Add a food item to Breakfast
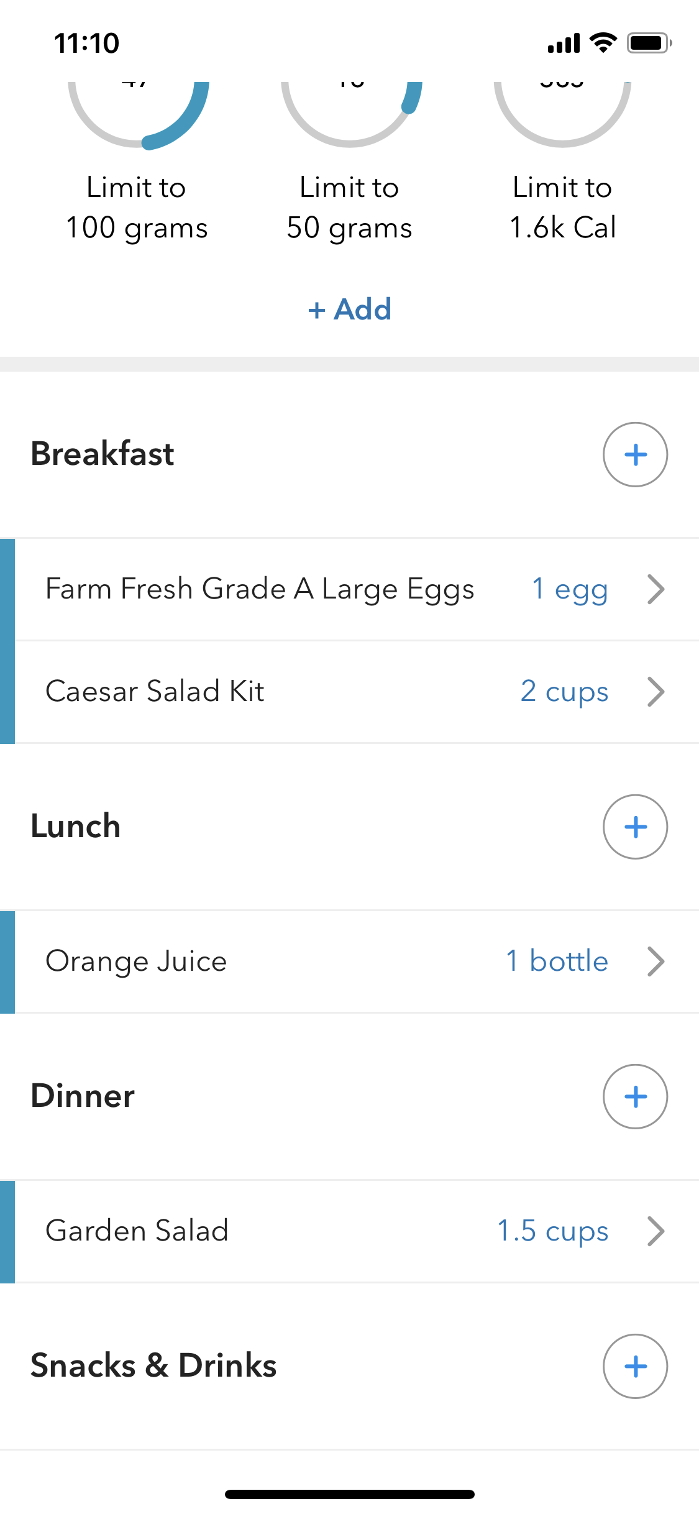The width and height of the screenshot is (699, 1514). [635, 454]
